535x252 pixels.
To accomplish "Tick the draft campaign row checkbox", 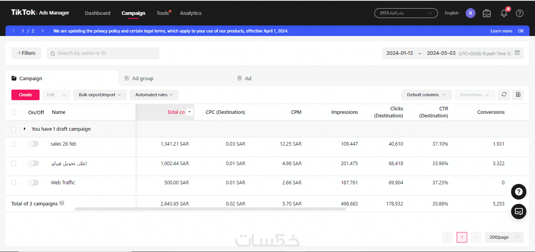I will point(14,129).
